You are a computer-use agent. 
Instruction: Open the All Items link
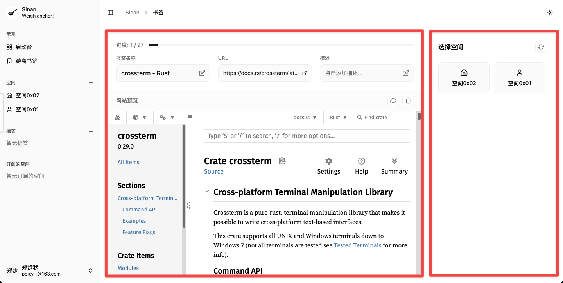(x=128, y=162)
